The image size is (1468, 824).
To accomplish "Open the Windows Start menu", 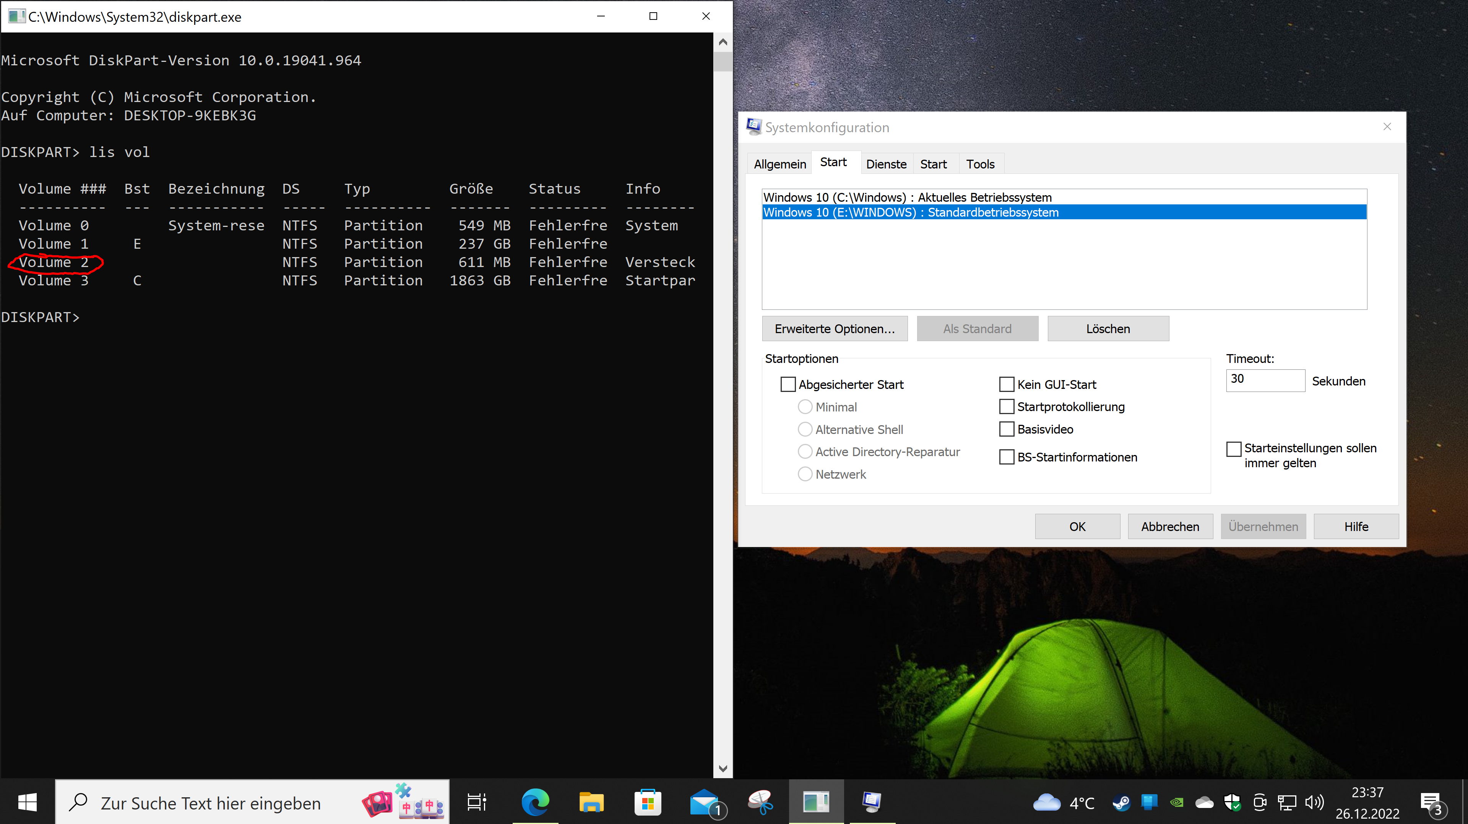I will point(27,802).
